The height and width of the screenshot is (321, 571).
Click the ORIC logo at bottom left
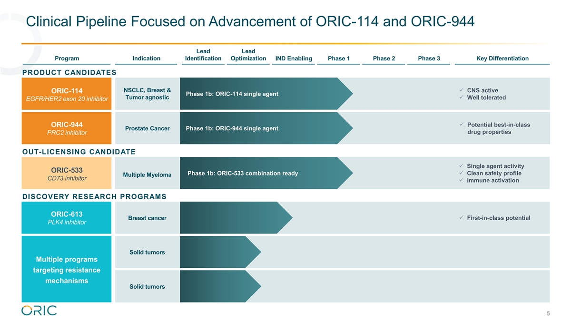coord(39,311)
